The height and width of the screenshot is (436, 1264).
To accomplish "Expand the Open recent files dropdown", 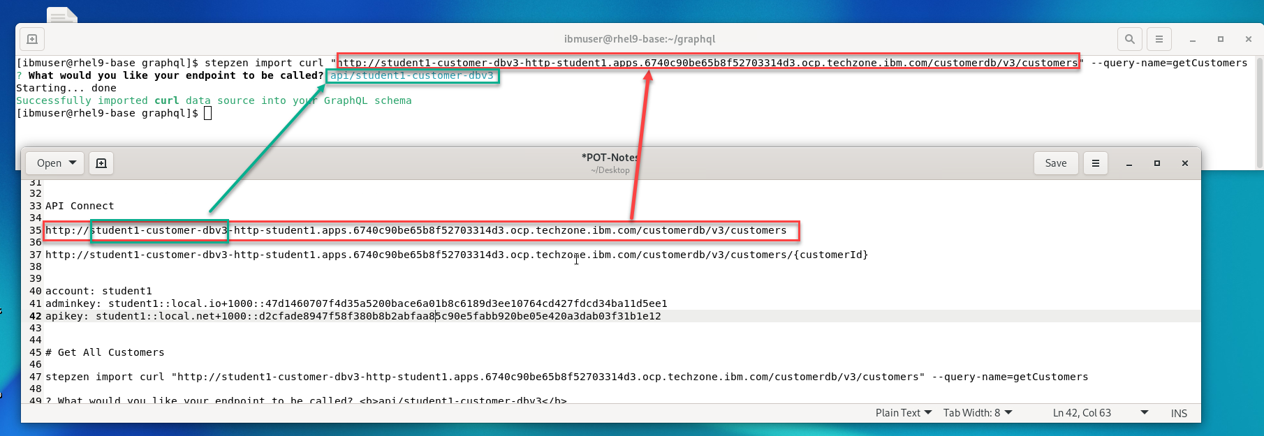I will point(73,163).
